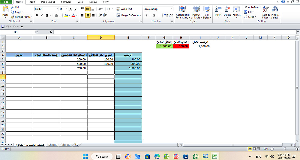
Task: Switch to the Data tab
Action: pyautogui.click(x=80, y=2)
